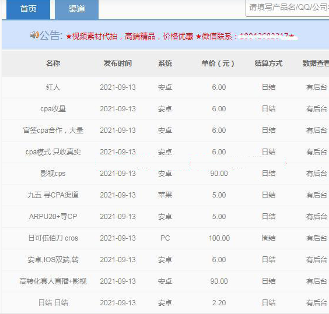Select the 官签cpa合作，大量 entry
The image size is (329, 314).
point(53,130)
